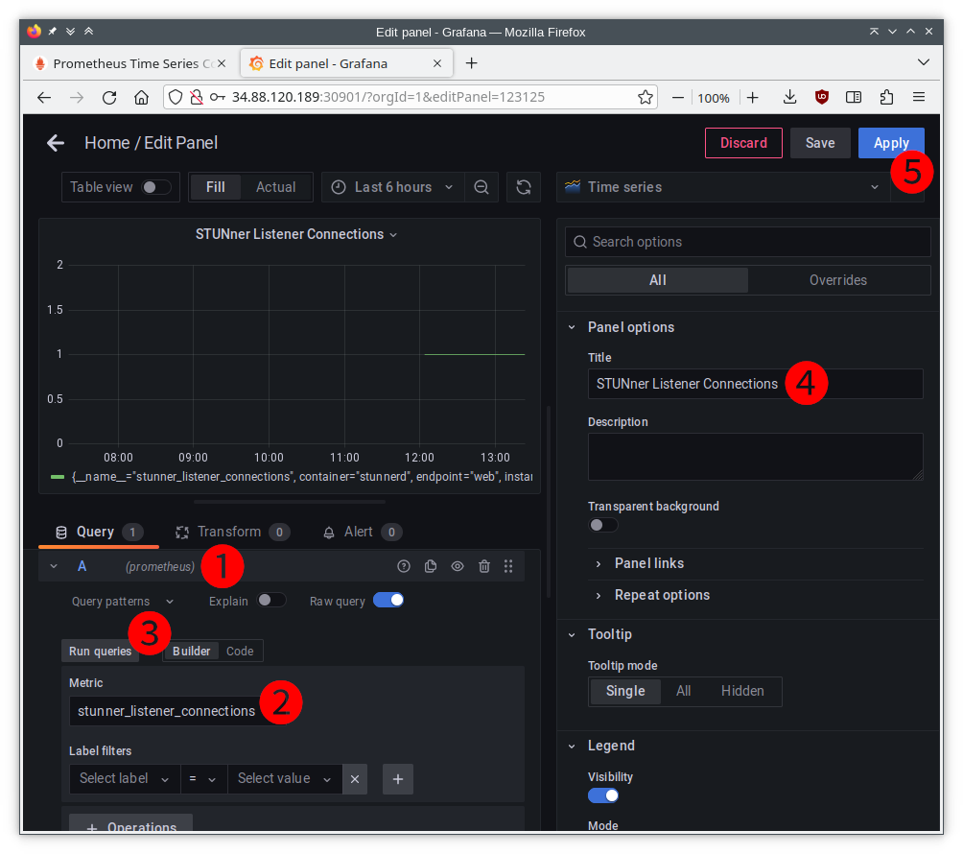963x854 pixels.
Task: Focus the Description text area
Action: tap(755, 457)
